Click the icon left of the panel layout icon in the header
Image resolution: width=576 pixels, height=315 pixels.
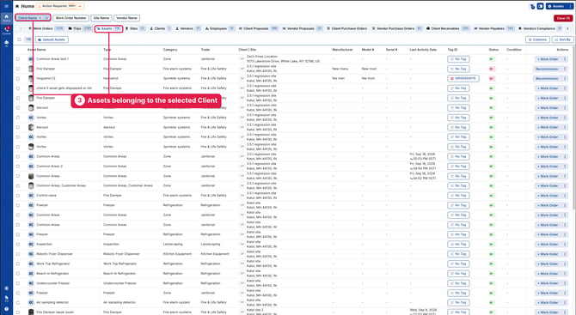(x=532, y=6)
